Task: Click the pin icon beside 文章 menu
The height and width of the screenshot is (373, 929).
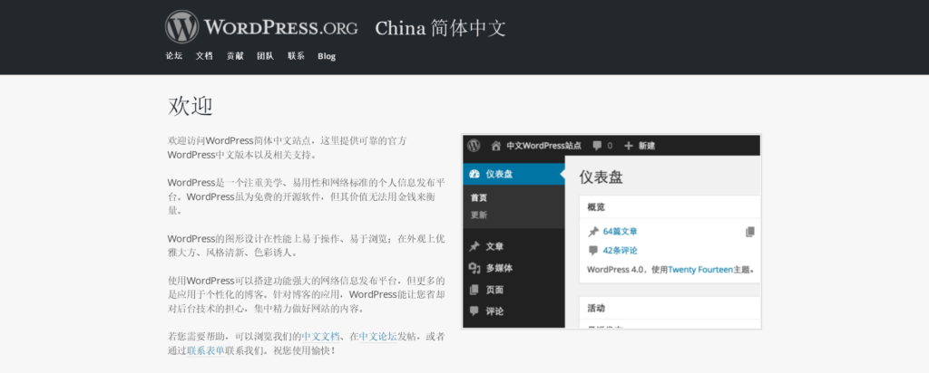Action: click(474, 246)
